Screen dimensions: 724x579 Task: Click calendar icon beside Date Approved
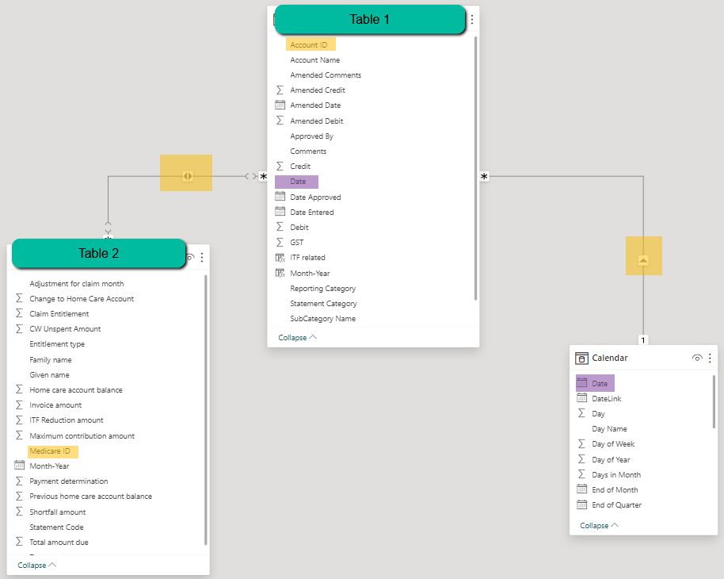point(280,197)
